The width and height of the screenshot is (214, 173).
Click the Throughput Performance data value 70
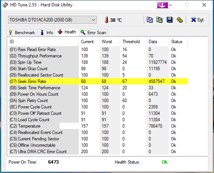click(151, 56)
